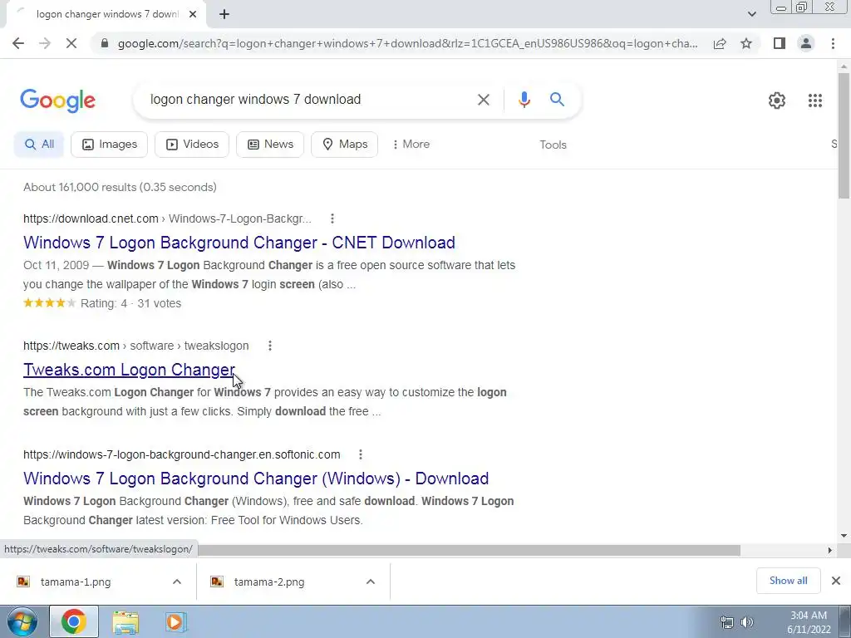Select the All results tab
This screenshot has height=638, width=851.
[39, 145]
